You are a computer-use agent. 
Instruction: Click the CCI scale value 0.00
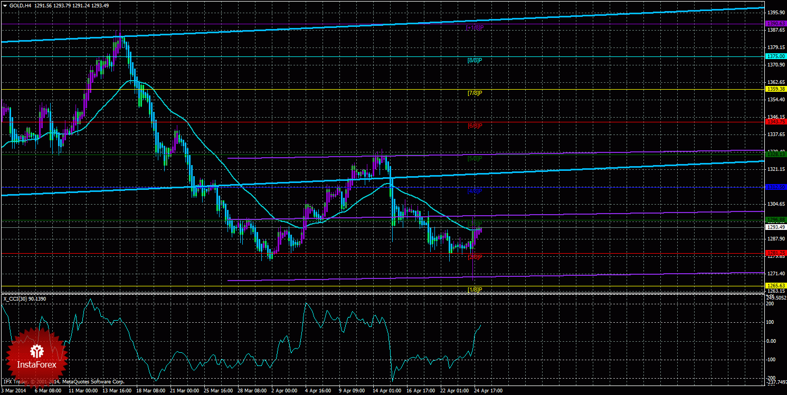click(771, 341)
